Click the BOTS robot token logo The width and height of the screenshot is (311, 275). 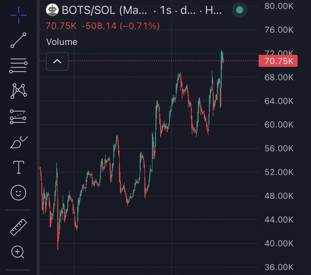(x=52, y=10)
